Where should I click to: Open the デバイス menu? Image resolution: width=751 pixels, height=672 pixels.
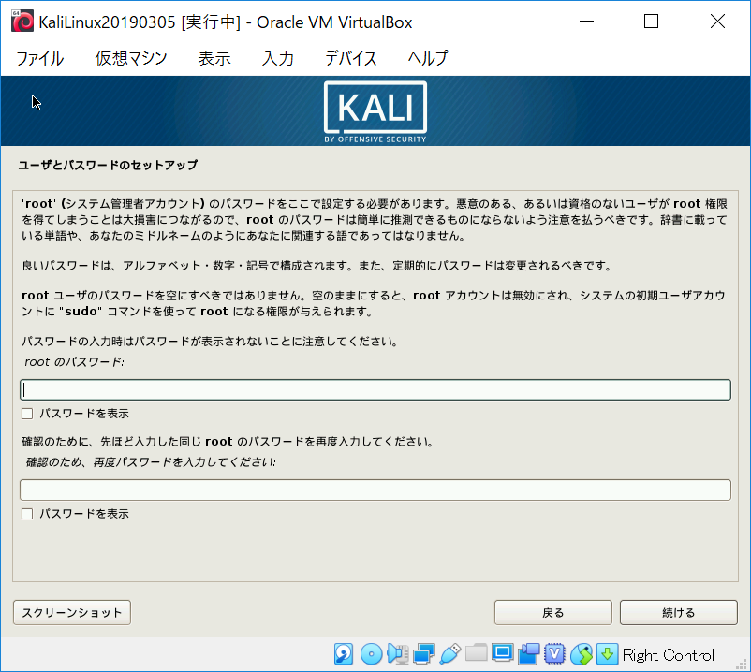[x=350, y=58]
